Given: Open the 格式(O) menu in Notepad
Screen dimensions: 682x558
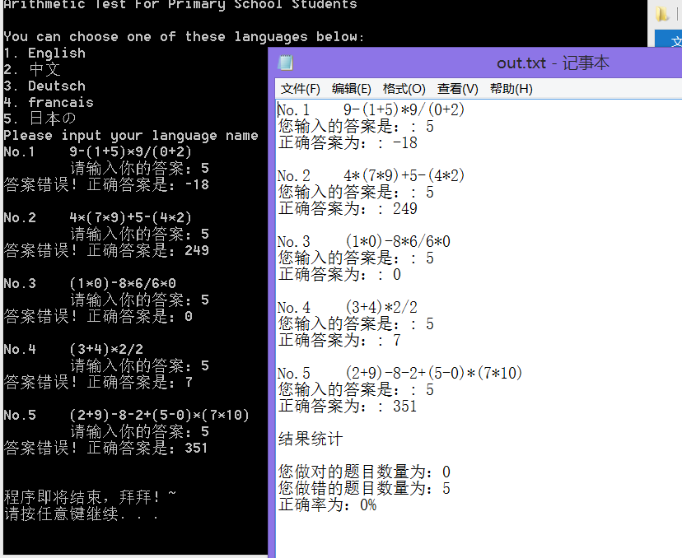Looking at the screenshot, I should pos(404,89).
